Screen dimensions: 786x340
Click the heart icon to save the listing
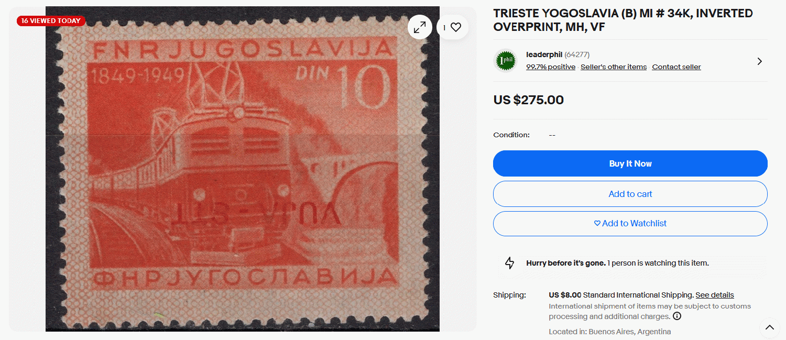(453, 28)
